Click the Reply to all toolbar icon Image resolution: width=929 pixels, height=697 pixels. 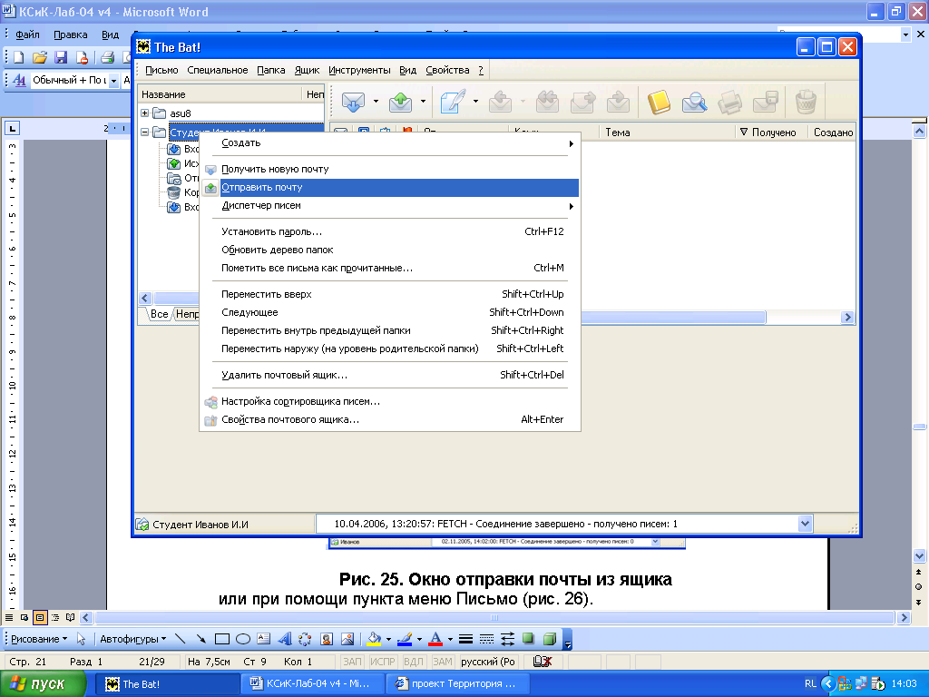click(x=547, y=102)
